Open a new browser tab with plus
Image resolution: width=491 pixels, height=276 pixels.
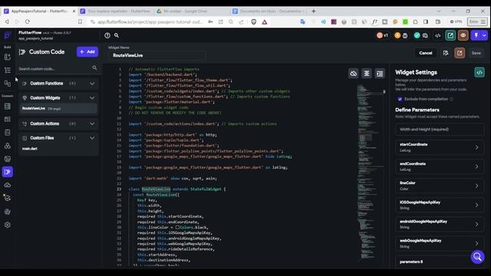[x=314, y=11]
